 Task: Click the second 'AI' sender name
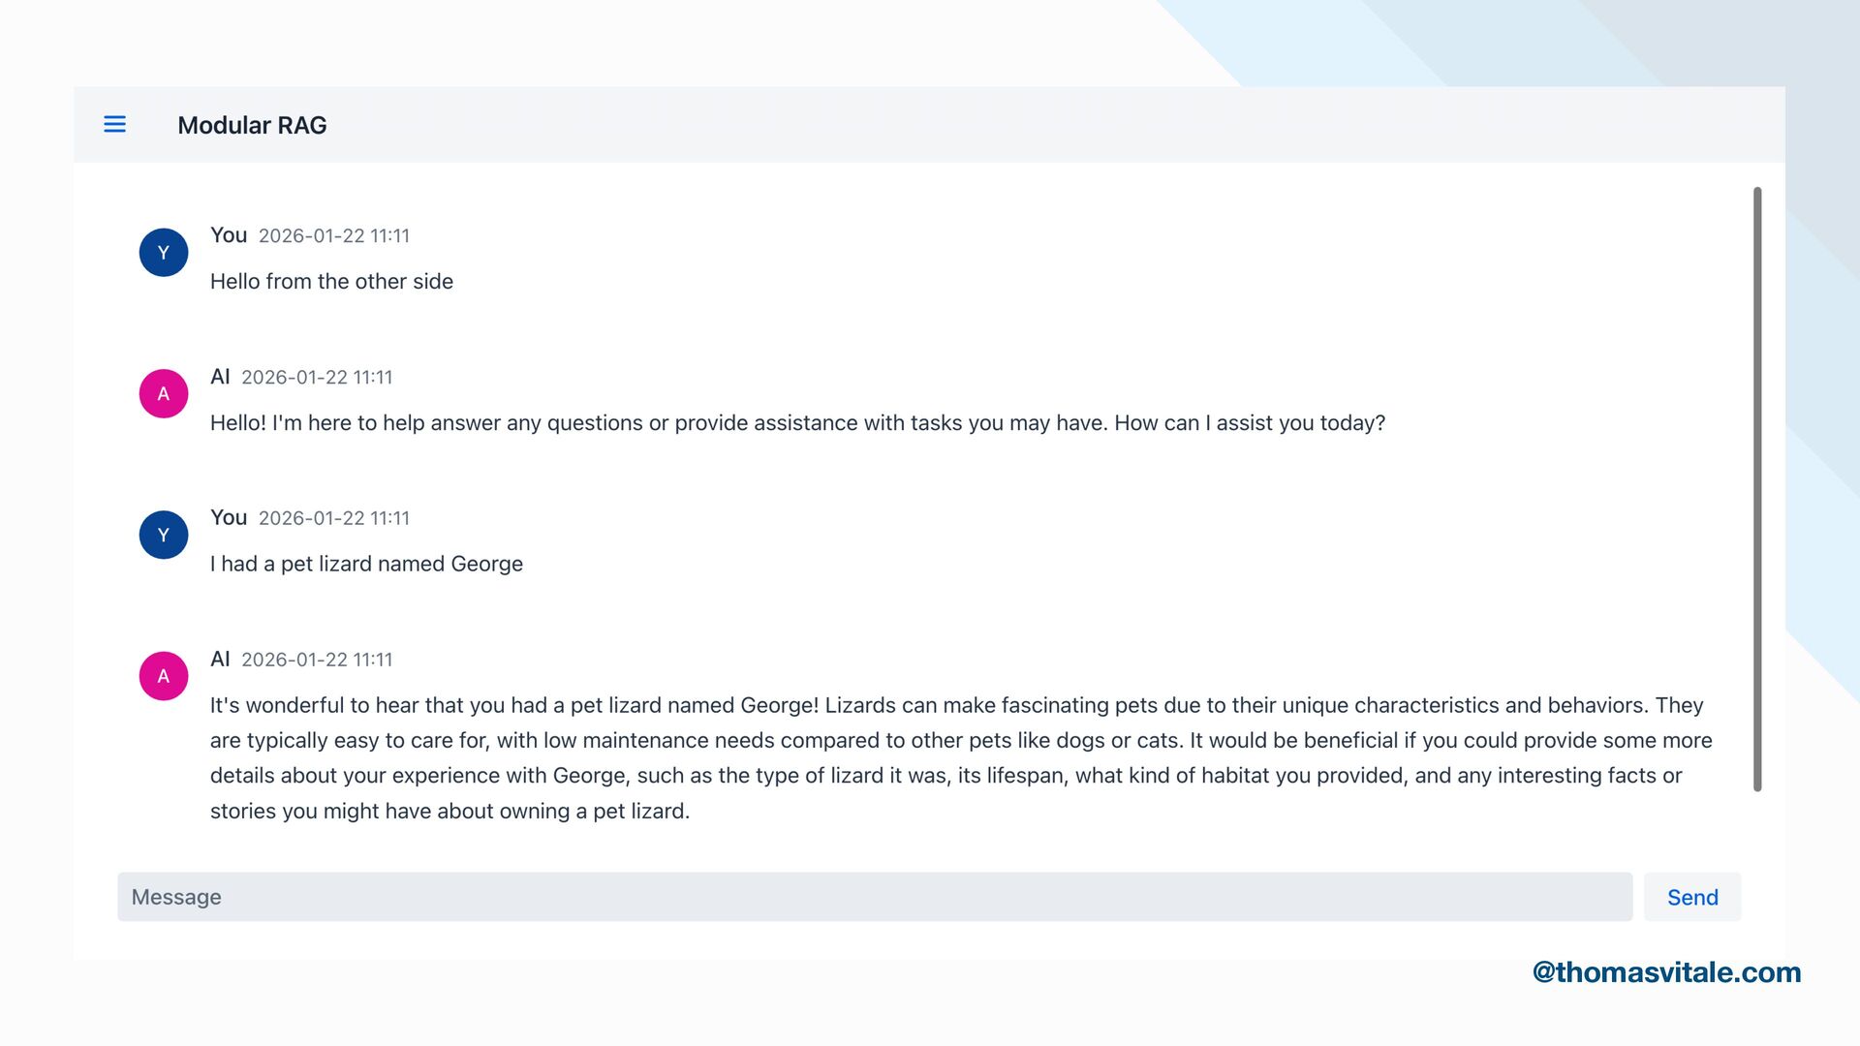220,660
